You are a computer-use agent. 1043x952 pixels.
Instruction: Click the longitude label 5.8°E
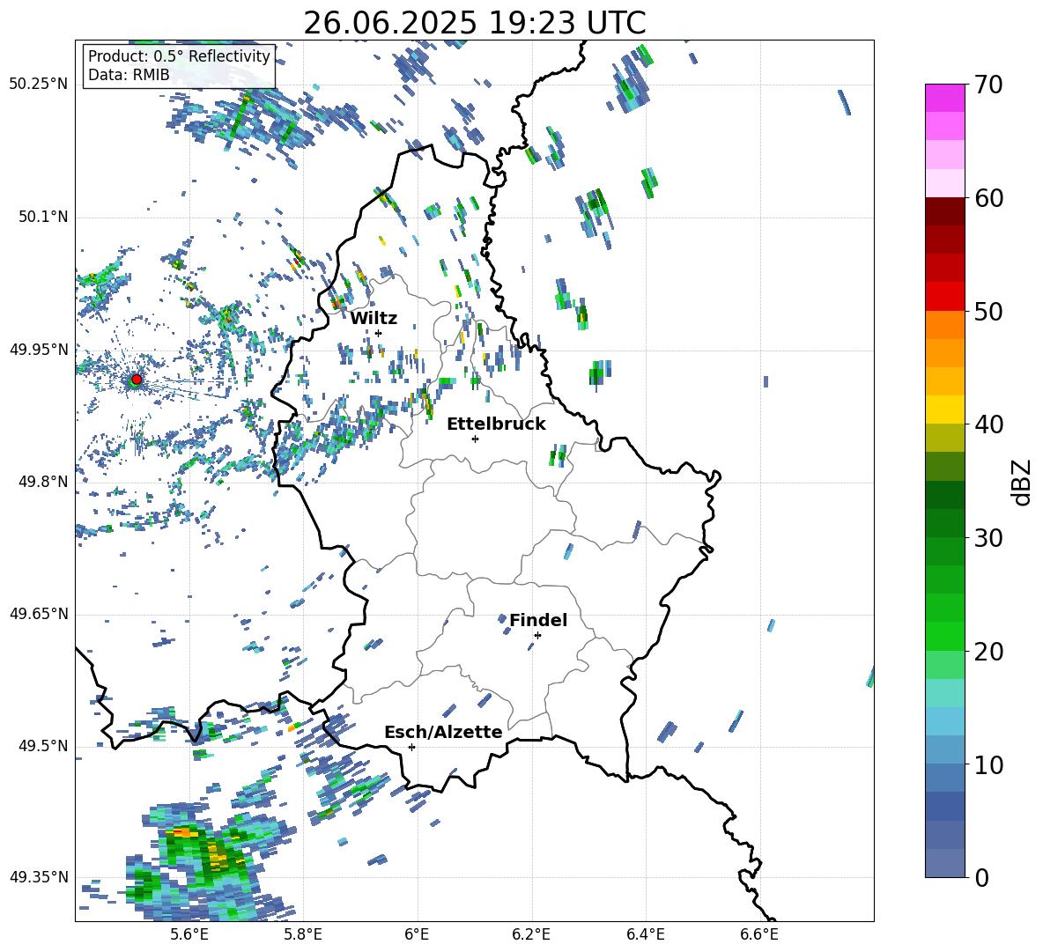[303, 934]
